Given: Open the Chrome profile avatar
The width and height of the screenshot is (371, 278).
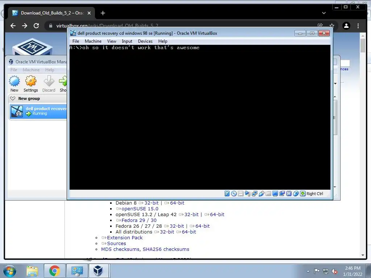Looking at the screenshot, I should pos(346,26).
